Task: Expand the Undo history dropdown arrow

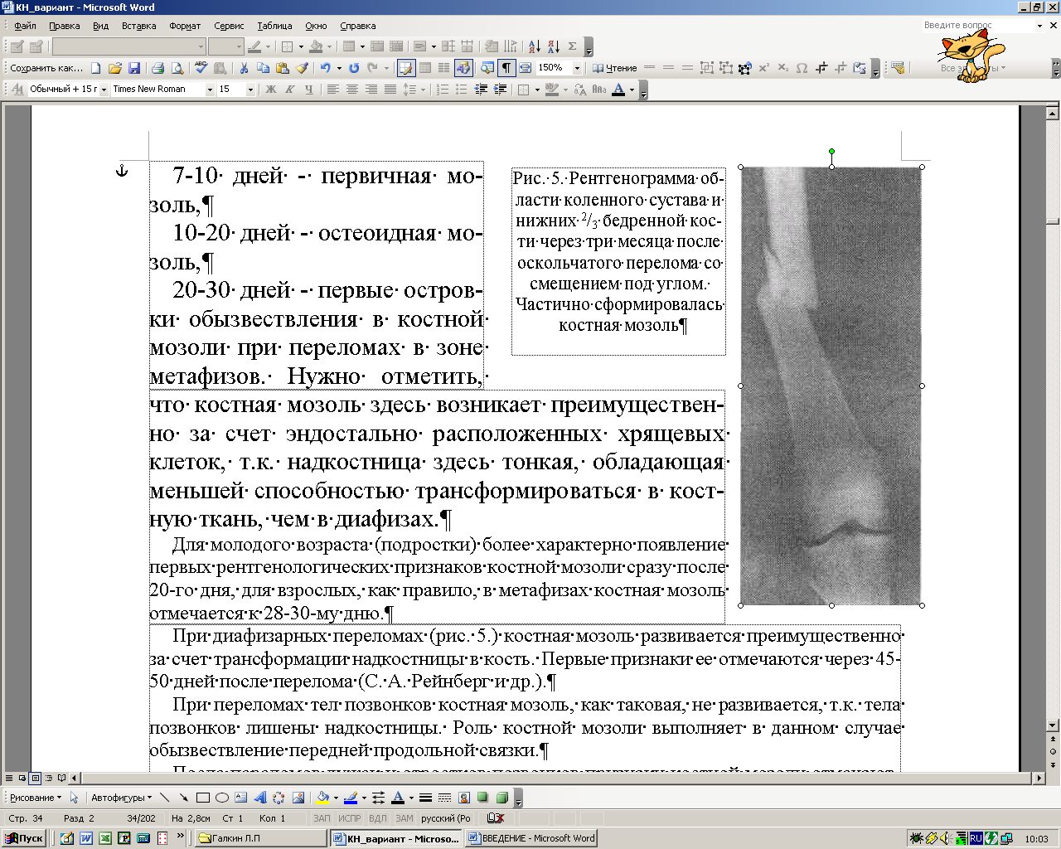Action: [x=339, y=68]
